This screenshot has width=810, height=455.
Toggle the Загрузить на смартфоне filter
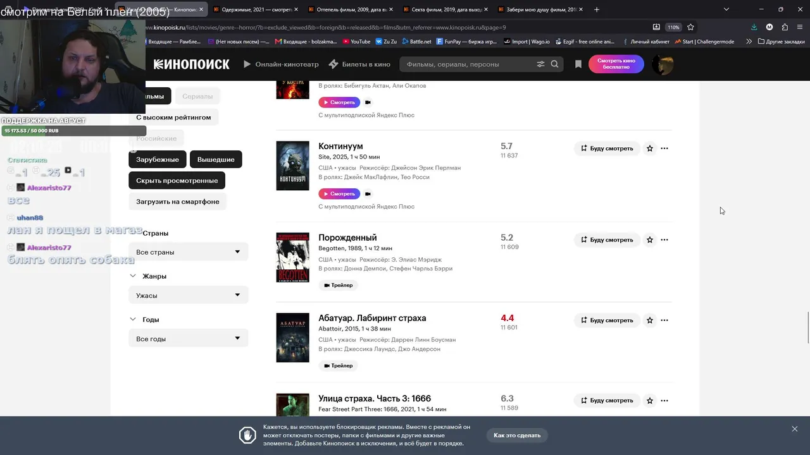tap(178, 202)
